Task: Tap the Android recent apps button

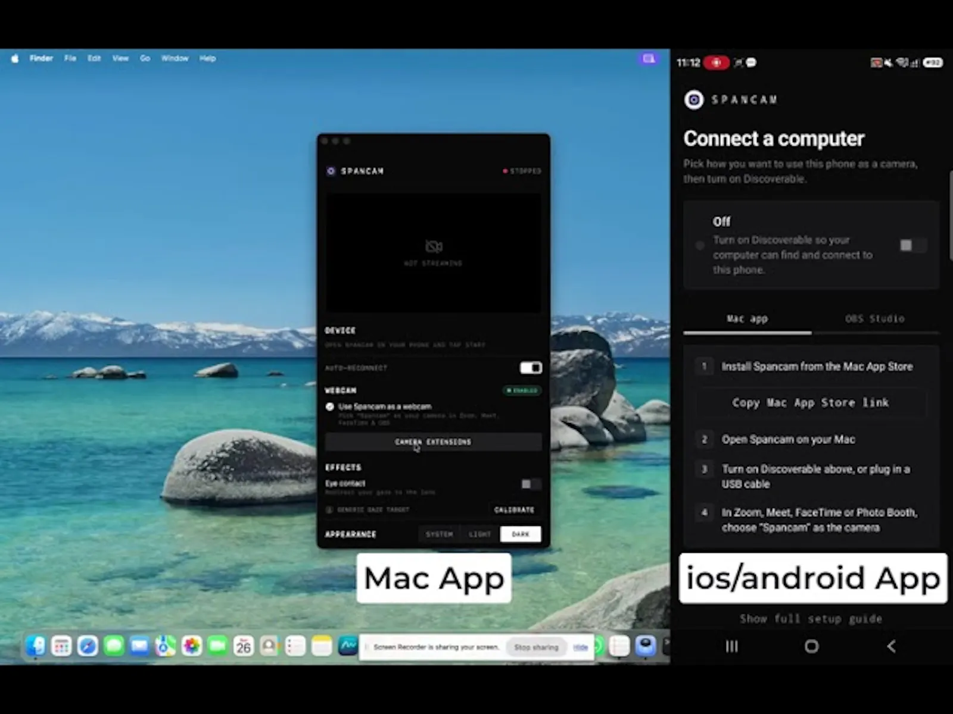Action: pos(731,646)
